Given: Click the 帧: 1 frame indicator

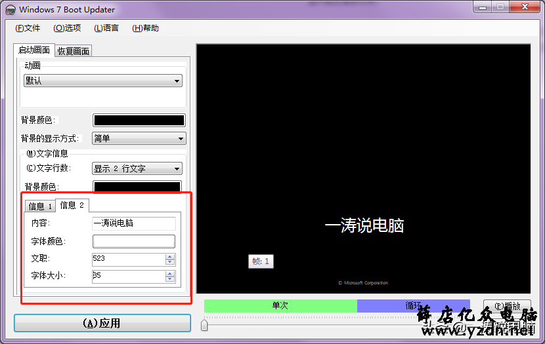Looking at the screenshot, I should [261, 261].
